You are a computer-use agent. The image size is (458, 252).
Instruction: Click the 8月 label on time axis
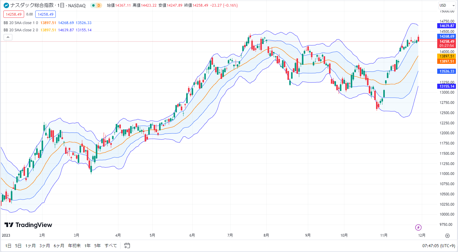266,235
